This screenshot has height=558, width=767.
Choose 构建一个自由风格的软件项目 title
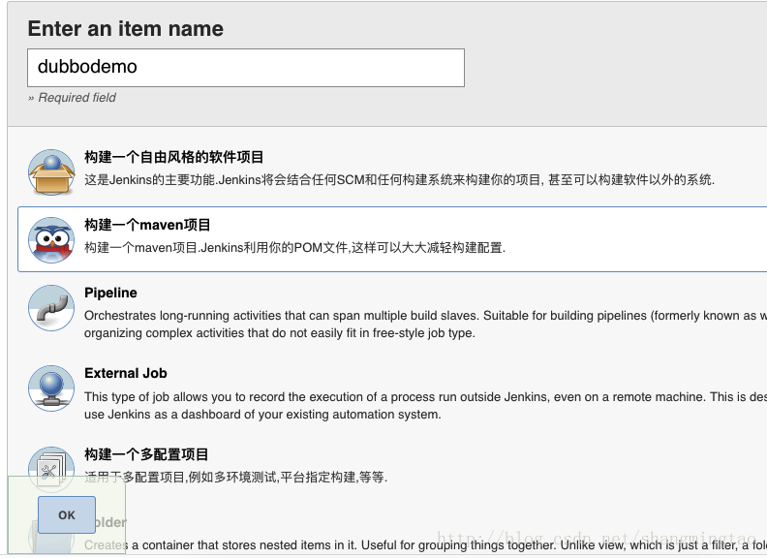(x=173, y=157)
